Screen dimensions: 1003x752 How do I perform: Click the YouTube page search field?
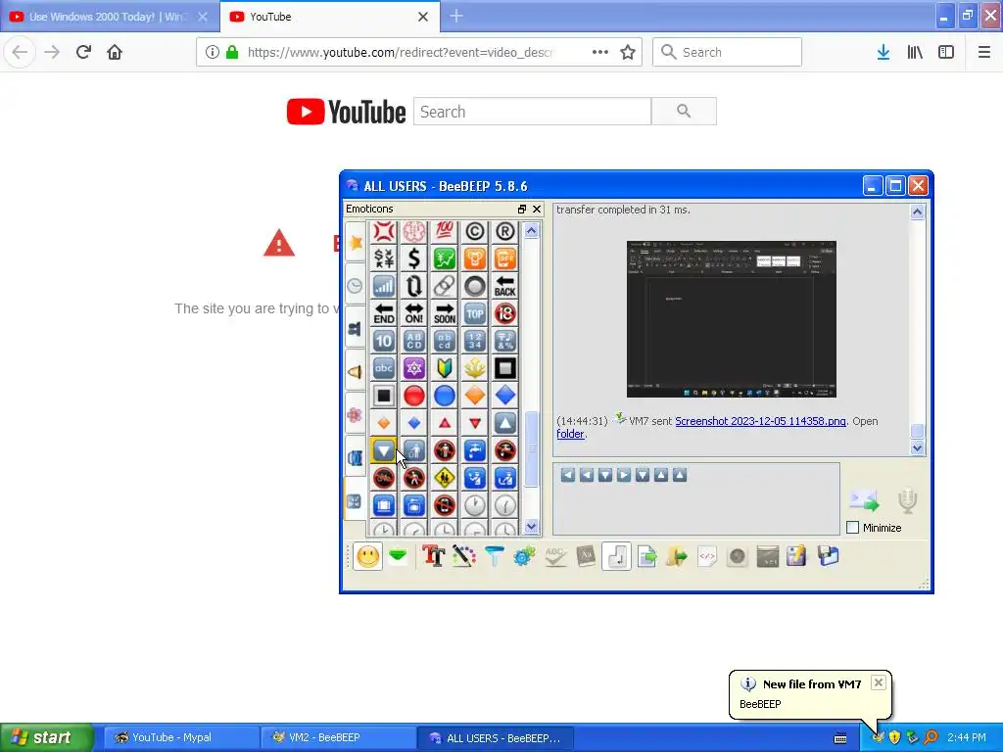[532, 112]
